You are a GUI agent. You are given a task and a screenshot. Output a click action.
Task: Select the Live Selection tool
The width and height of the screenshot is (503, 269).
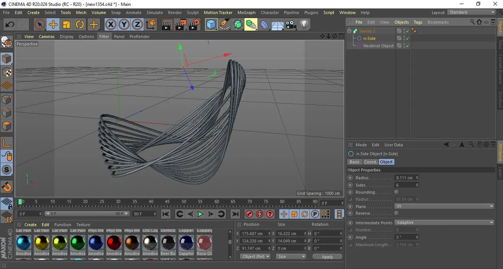(x=39, y=25)
